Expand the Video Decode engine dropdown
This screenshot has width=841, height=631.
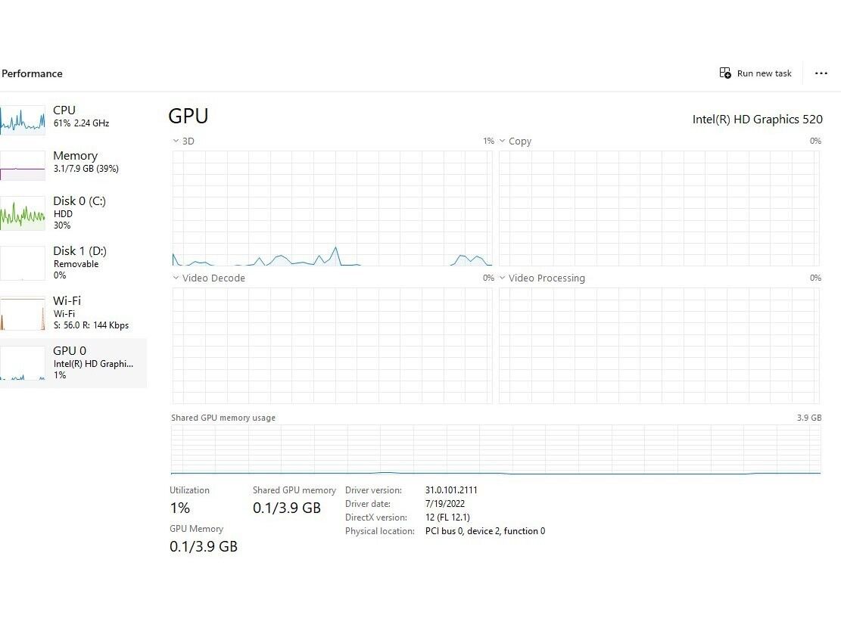pos(176,278)
